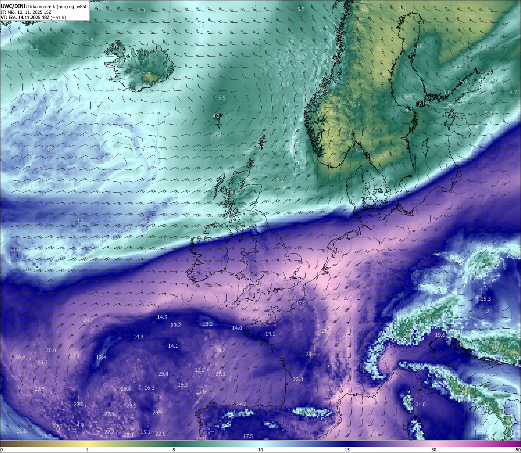The height and width of the screenshot is (453, 521).
Task: Click the 27.7 value label
Action: pos(57,427)
